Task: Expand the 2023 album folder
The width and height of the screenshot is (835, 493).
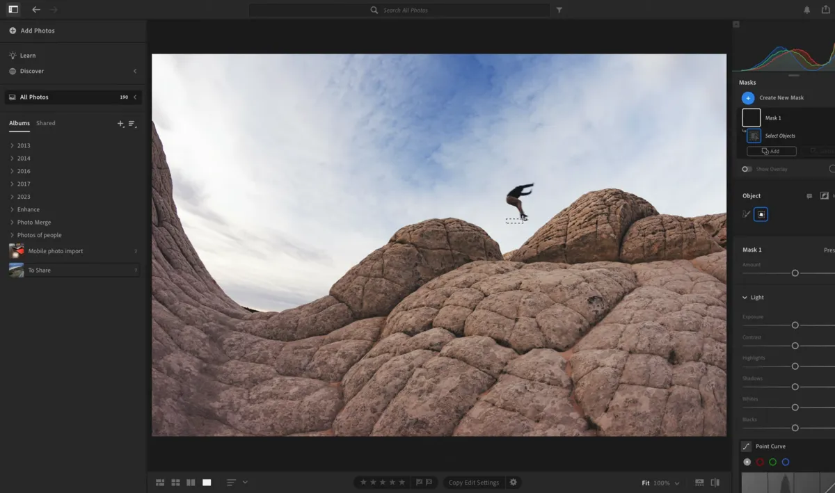Action: tap(13, 196)
